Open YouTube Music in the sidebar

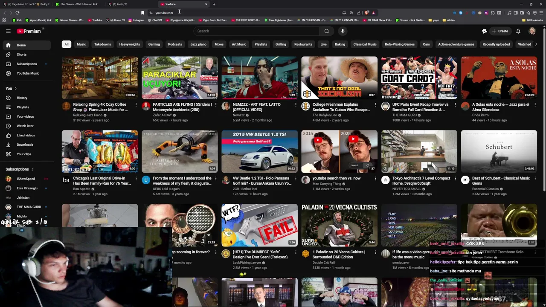tap(28, 73)
